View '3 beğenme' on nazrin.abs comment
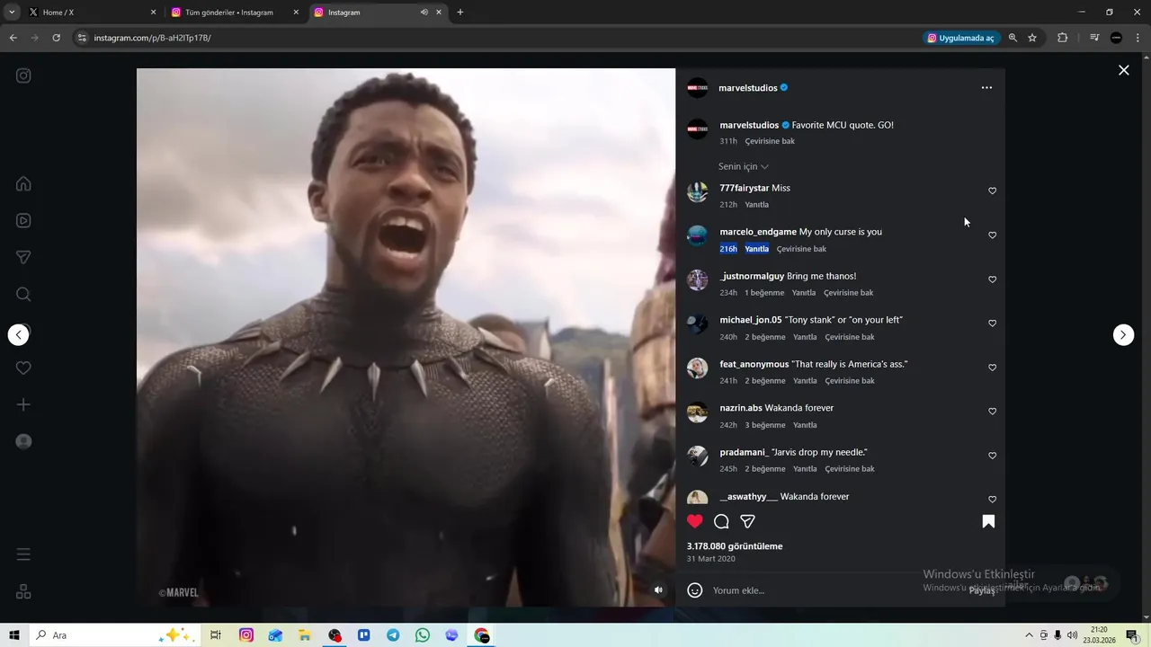This screenshot has width=1151, height=647. 765,425
